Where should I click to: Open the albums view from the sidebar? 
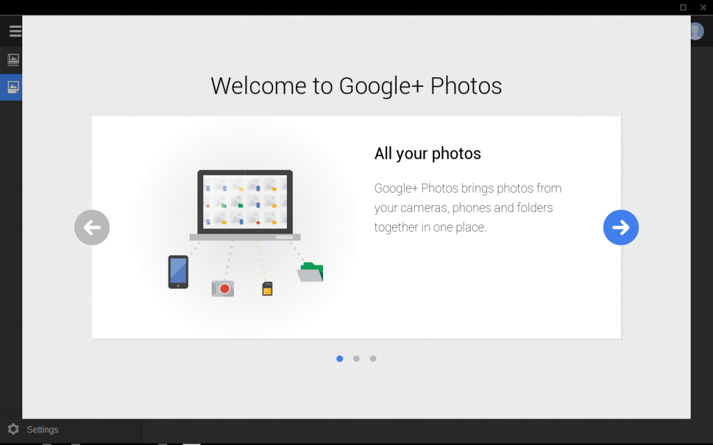click(x=13, y=60)
